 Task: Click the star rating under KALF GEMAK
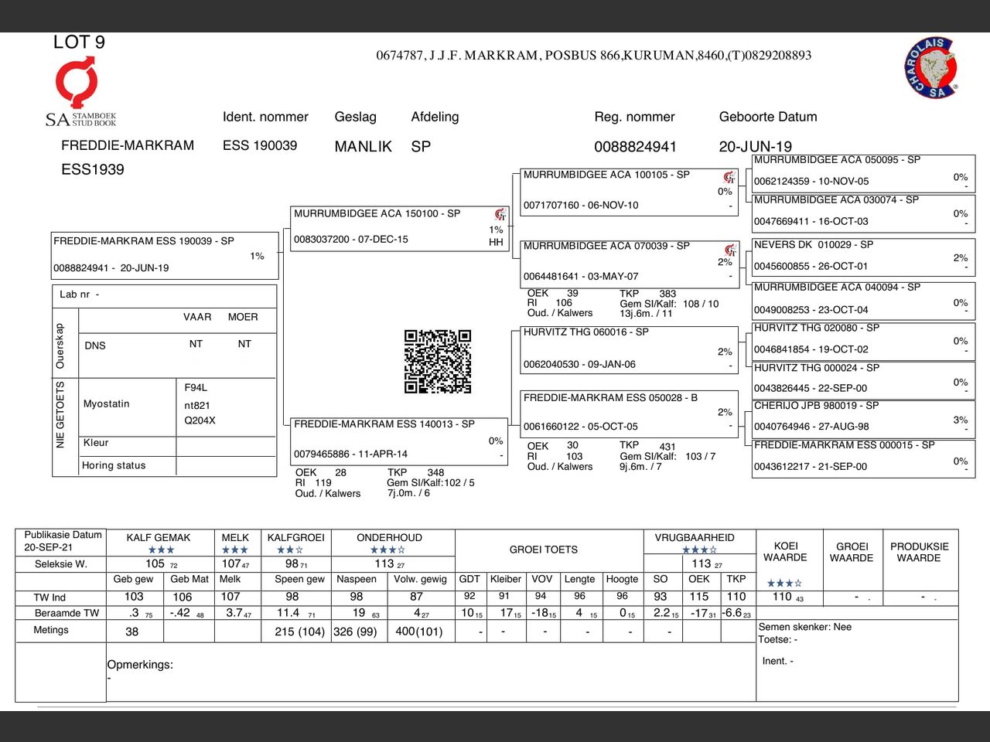pyautogui.click(x=161, y=550)
